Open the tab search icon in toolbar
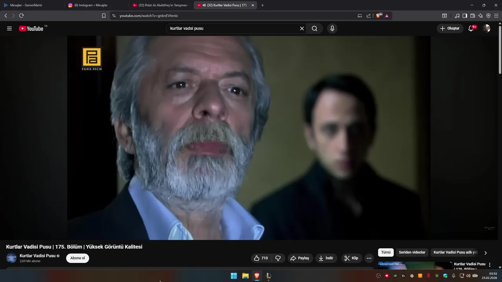 pyautogui.click(x=444, y=16)
